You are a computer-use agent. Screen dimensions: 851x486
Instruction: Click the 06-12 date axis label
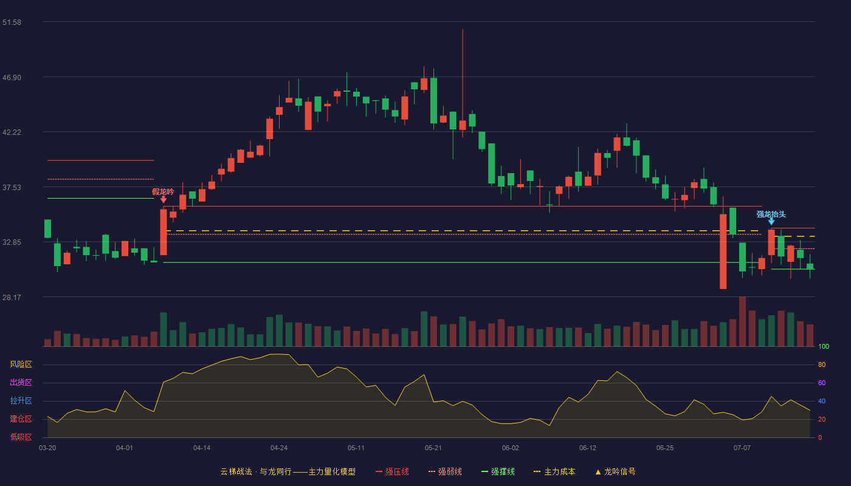coord(588,448)
